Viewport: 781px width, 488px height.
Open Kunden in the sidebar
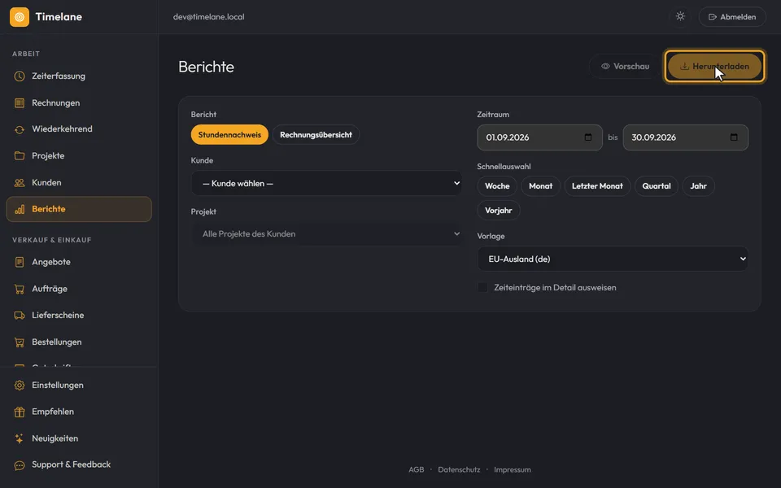tap(79, 183)
